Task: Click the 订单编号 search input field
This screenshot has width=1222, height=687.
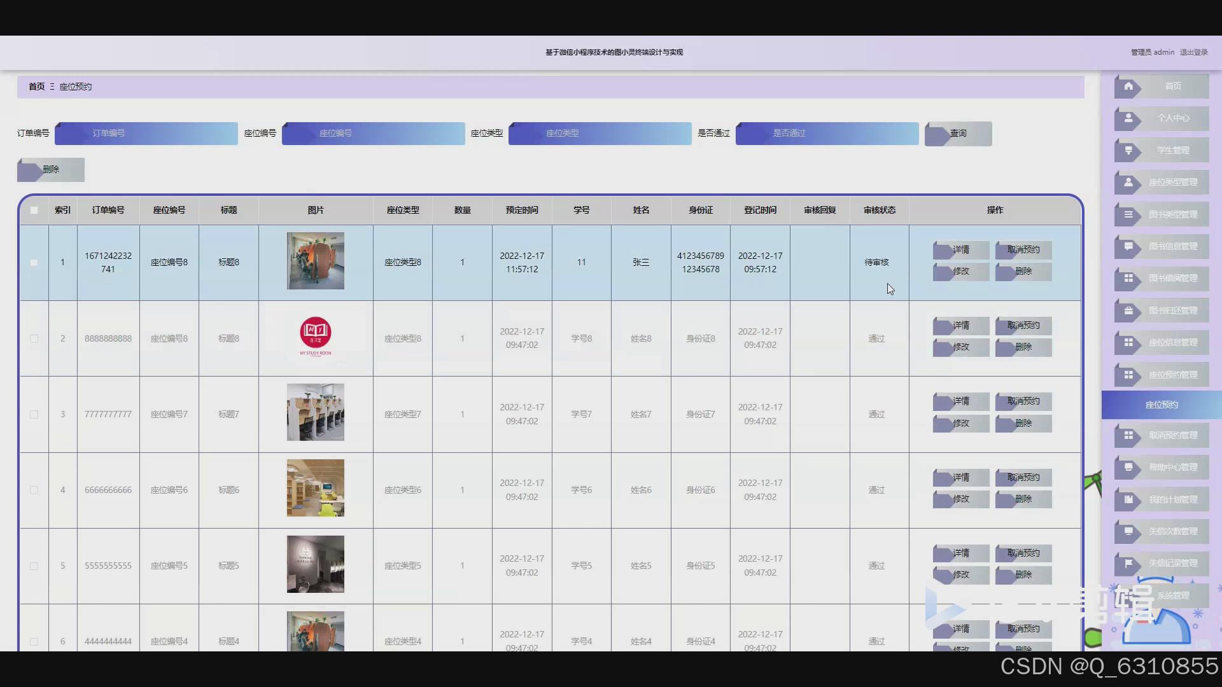Action: click(x=146, y=134)
